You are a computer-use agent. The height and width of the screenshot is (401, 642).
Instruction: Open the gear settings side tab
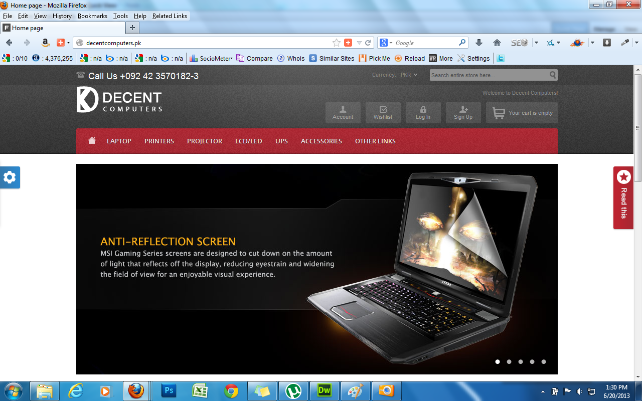(x=10, y=177)
